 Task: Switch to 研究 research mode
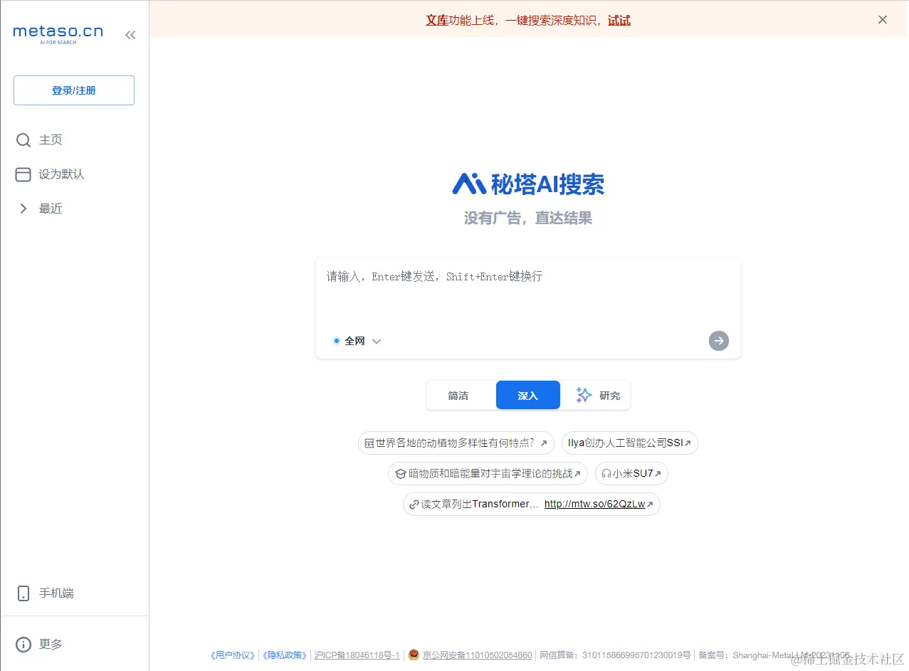click(x=598, y=396)
